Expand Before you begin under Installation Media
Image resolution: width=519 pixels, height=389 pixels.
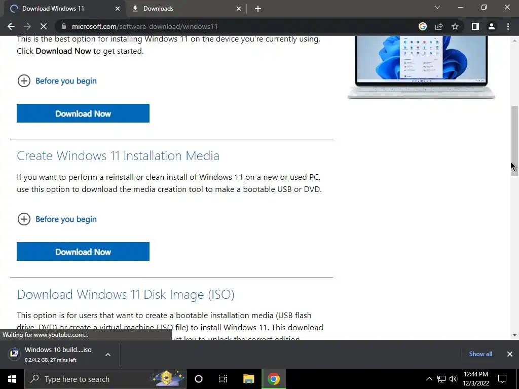point(57,219)
